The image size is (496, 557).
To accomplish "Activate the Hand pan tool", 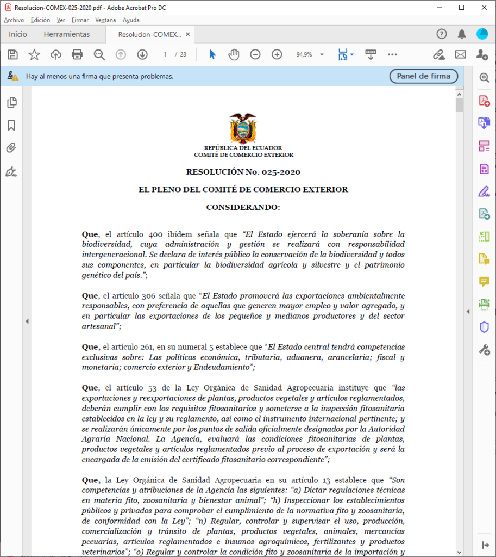I will click(234, 54).
